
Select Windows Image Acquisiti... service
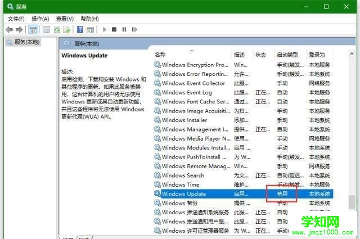[196, 111]
